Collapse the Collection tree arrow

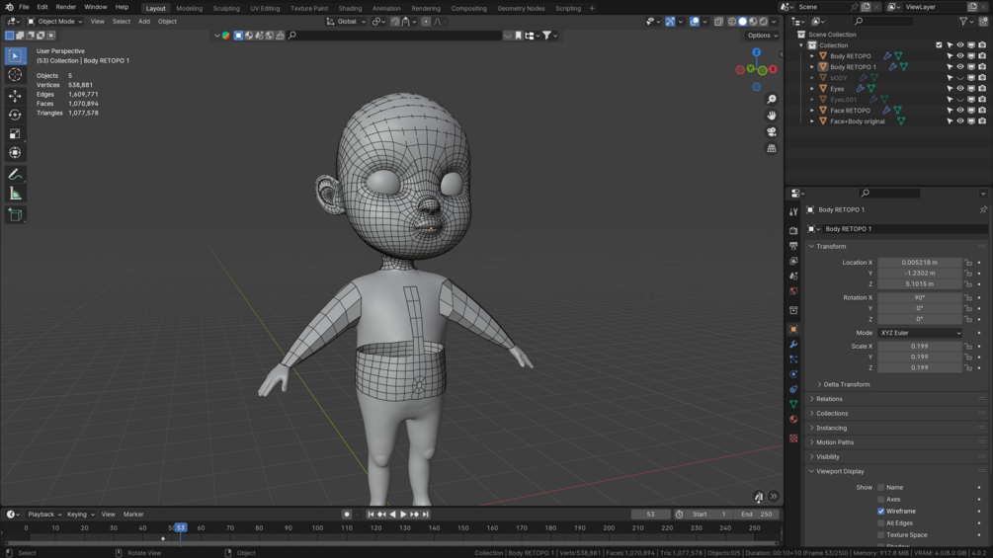801,45
